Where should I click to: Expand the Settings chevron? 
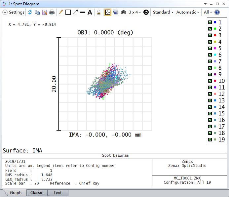pos(5,12)
